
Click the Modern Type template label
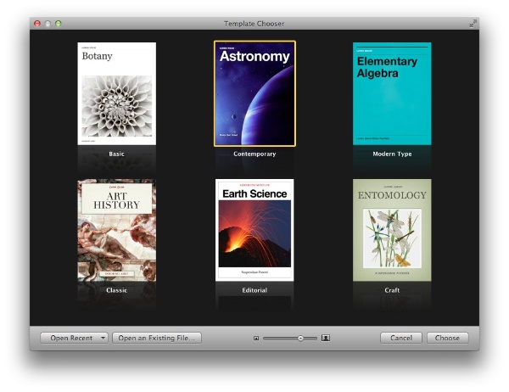coord(392,154)
